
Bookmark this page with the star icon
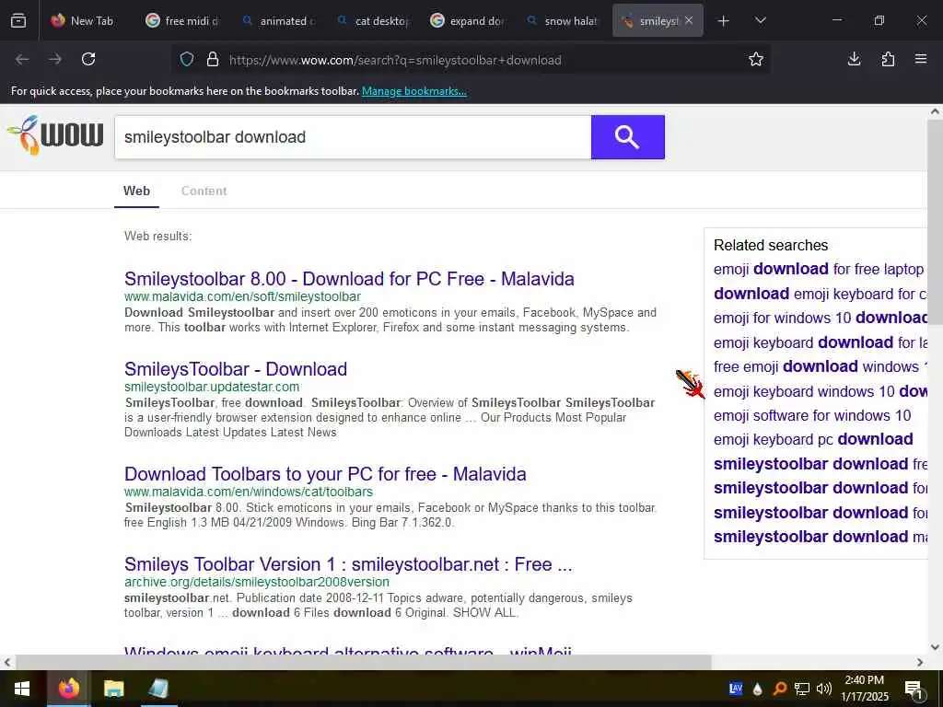[x=756, y=59]
